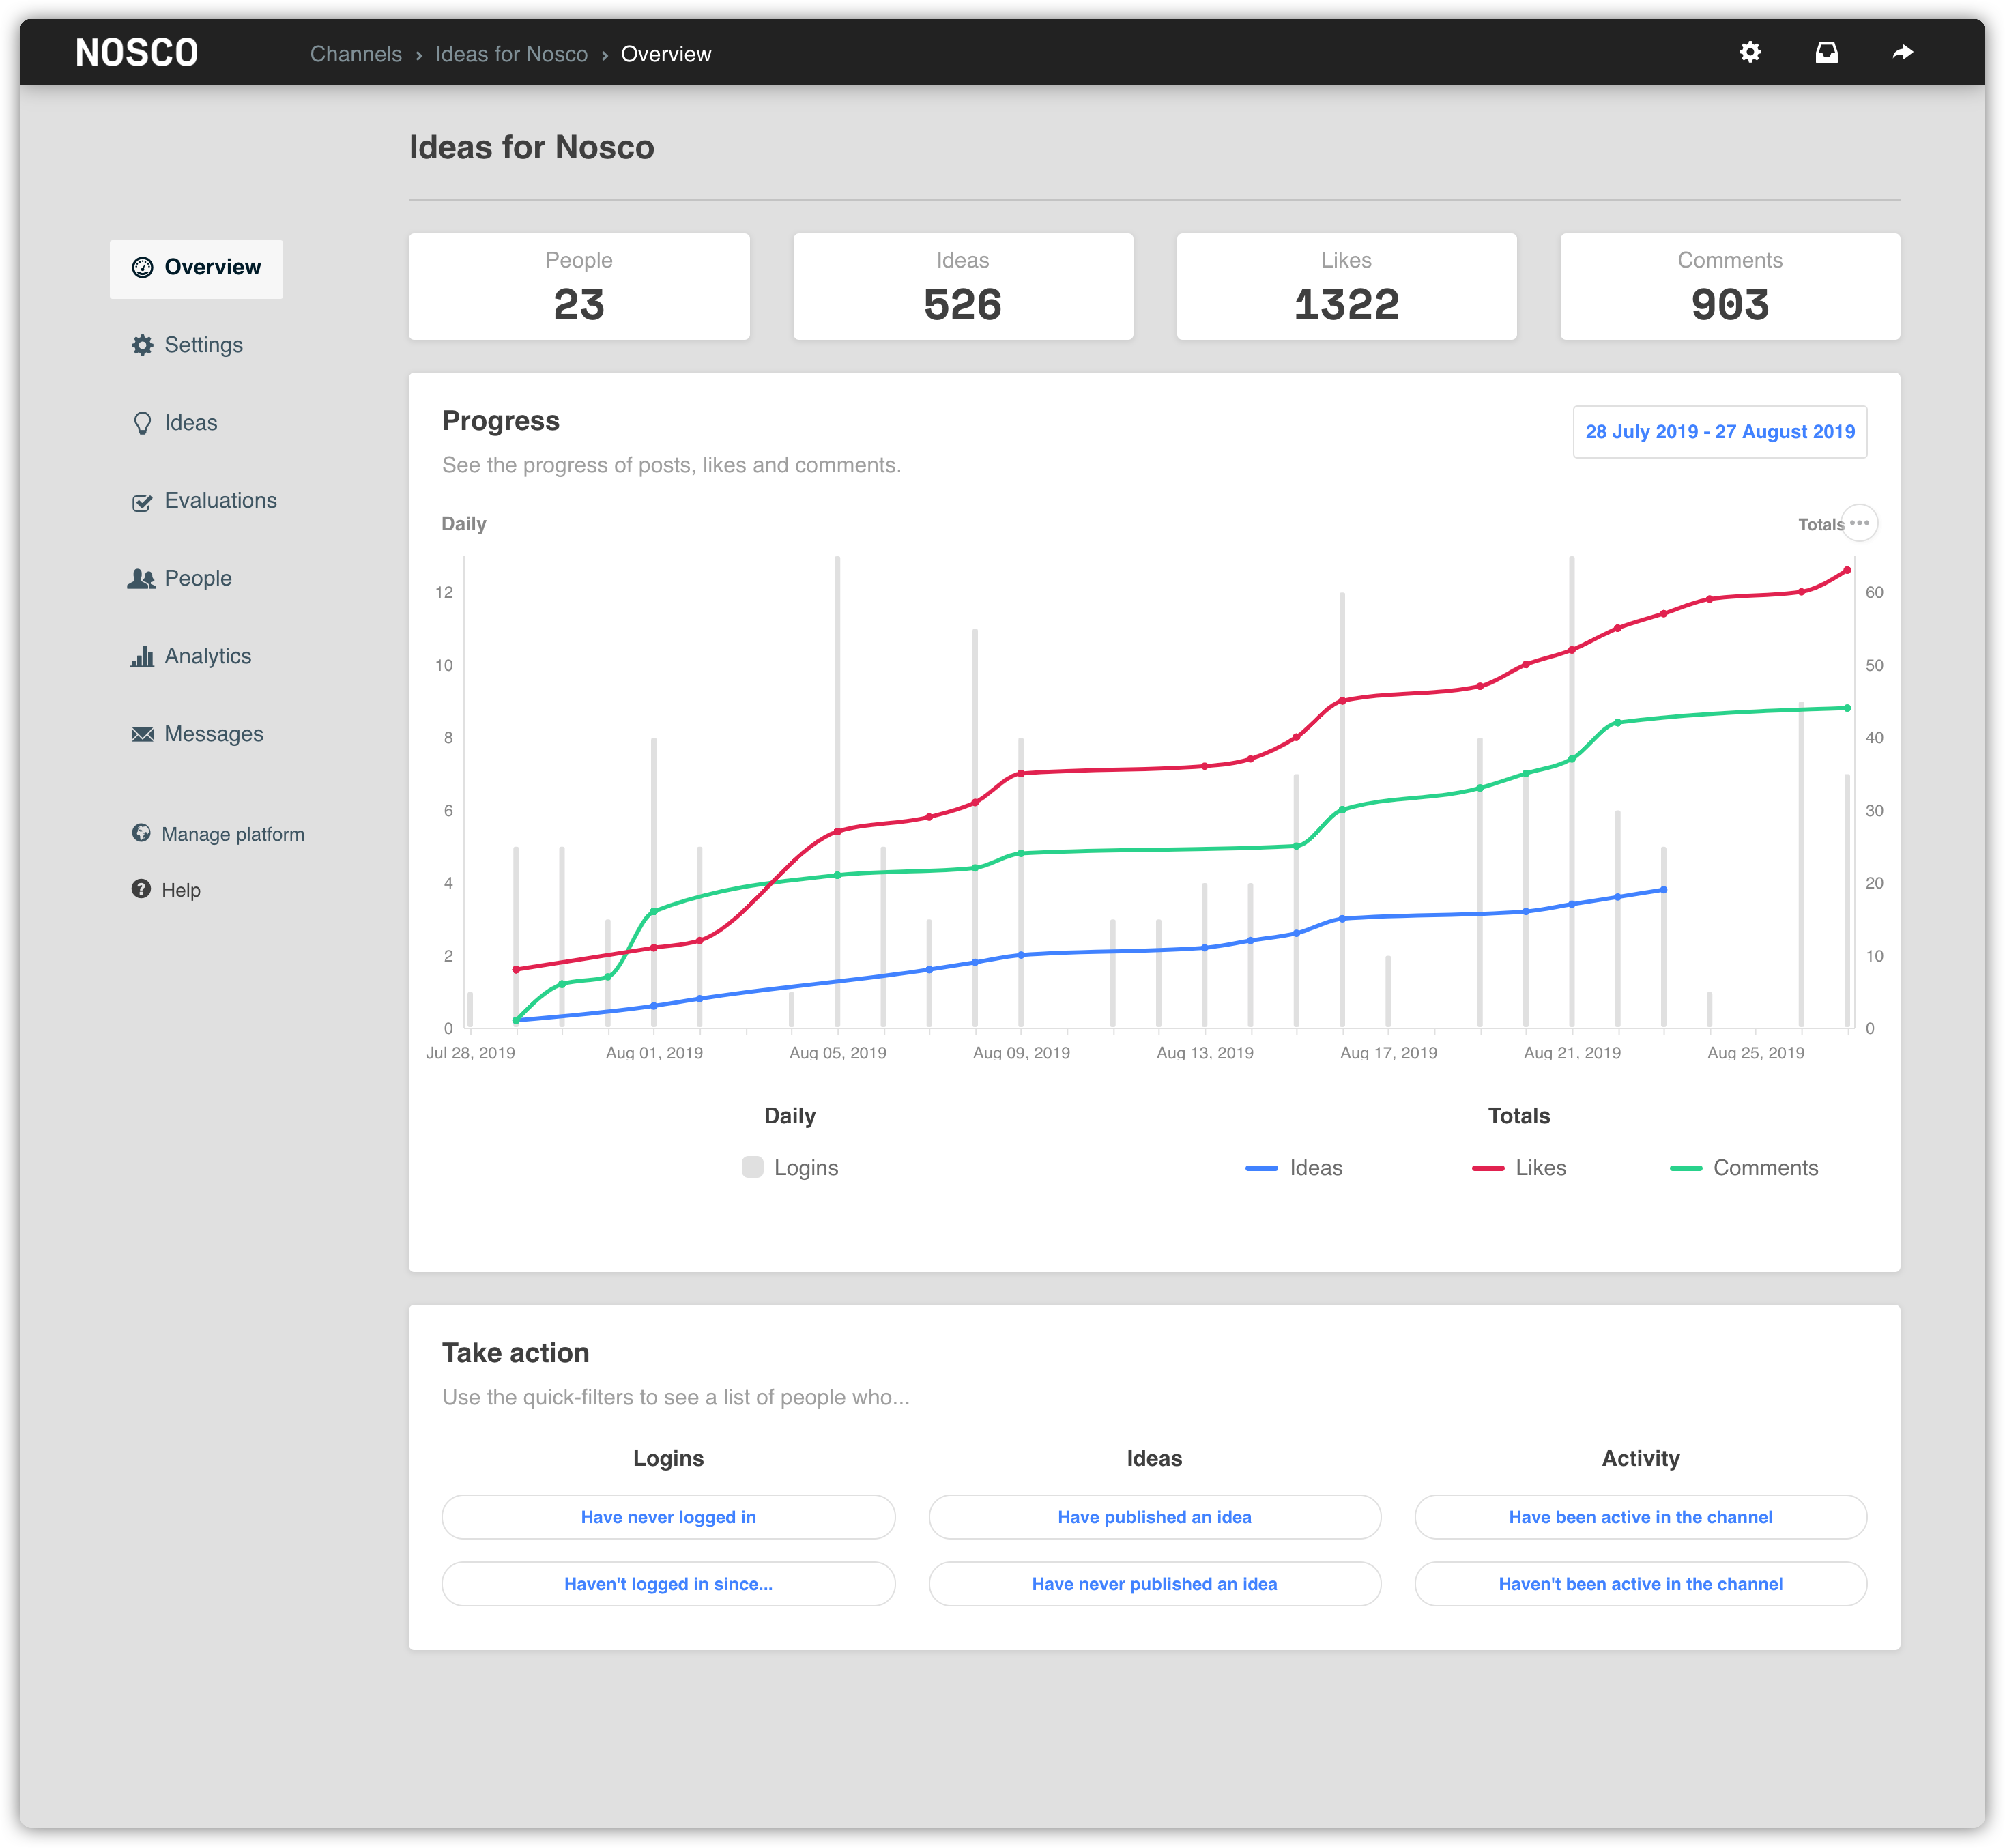Click the Overview dashboard gauge icon
Screen dimensions: 2005x1848
pos(143,267)
